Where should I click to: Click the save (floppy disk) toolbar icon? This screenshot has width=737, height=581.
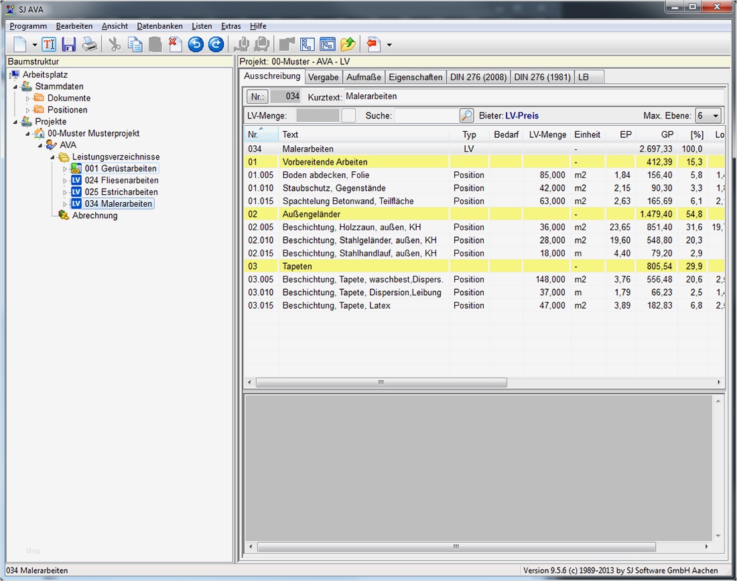(68, 45)
